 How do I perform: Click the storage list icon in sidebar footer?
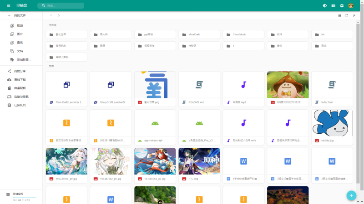tap(8, 194)
